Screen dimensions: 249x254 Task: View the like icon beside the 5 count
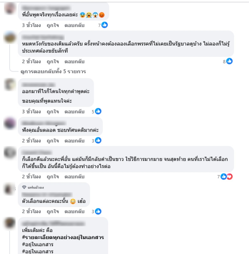click(x=98, y=111)
